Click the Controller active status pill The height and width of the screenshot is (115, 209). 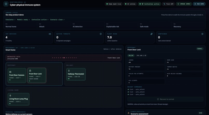[149, 4]
